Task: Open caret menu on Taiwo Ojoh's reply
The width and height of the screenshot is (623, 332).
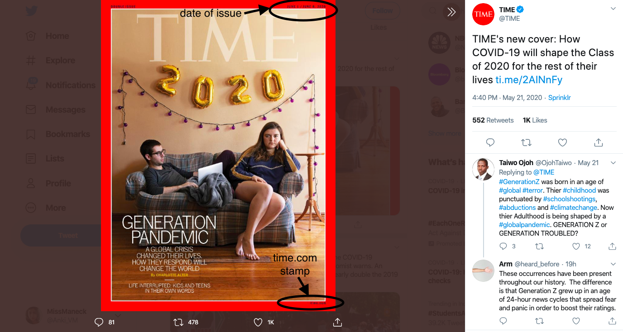Action: [x=613, y=163]
